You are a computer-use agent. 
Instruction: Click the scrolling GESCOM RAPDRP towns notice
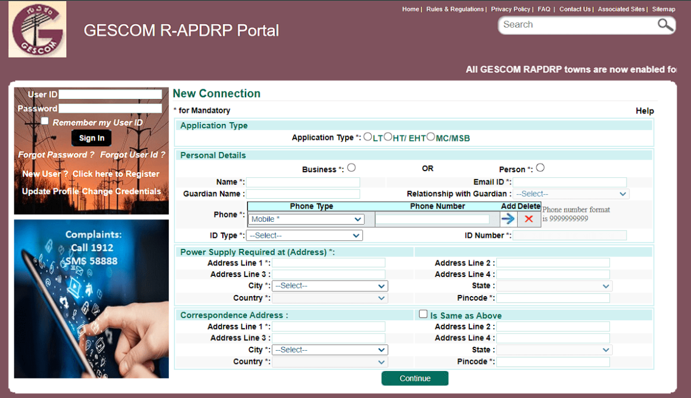pos(571,70)
